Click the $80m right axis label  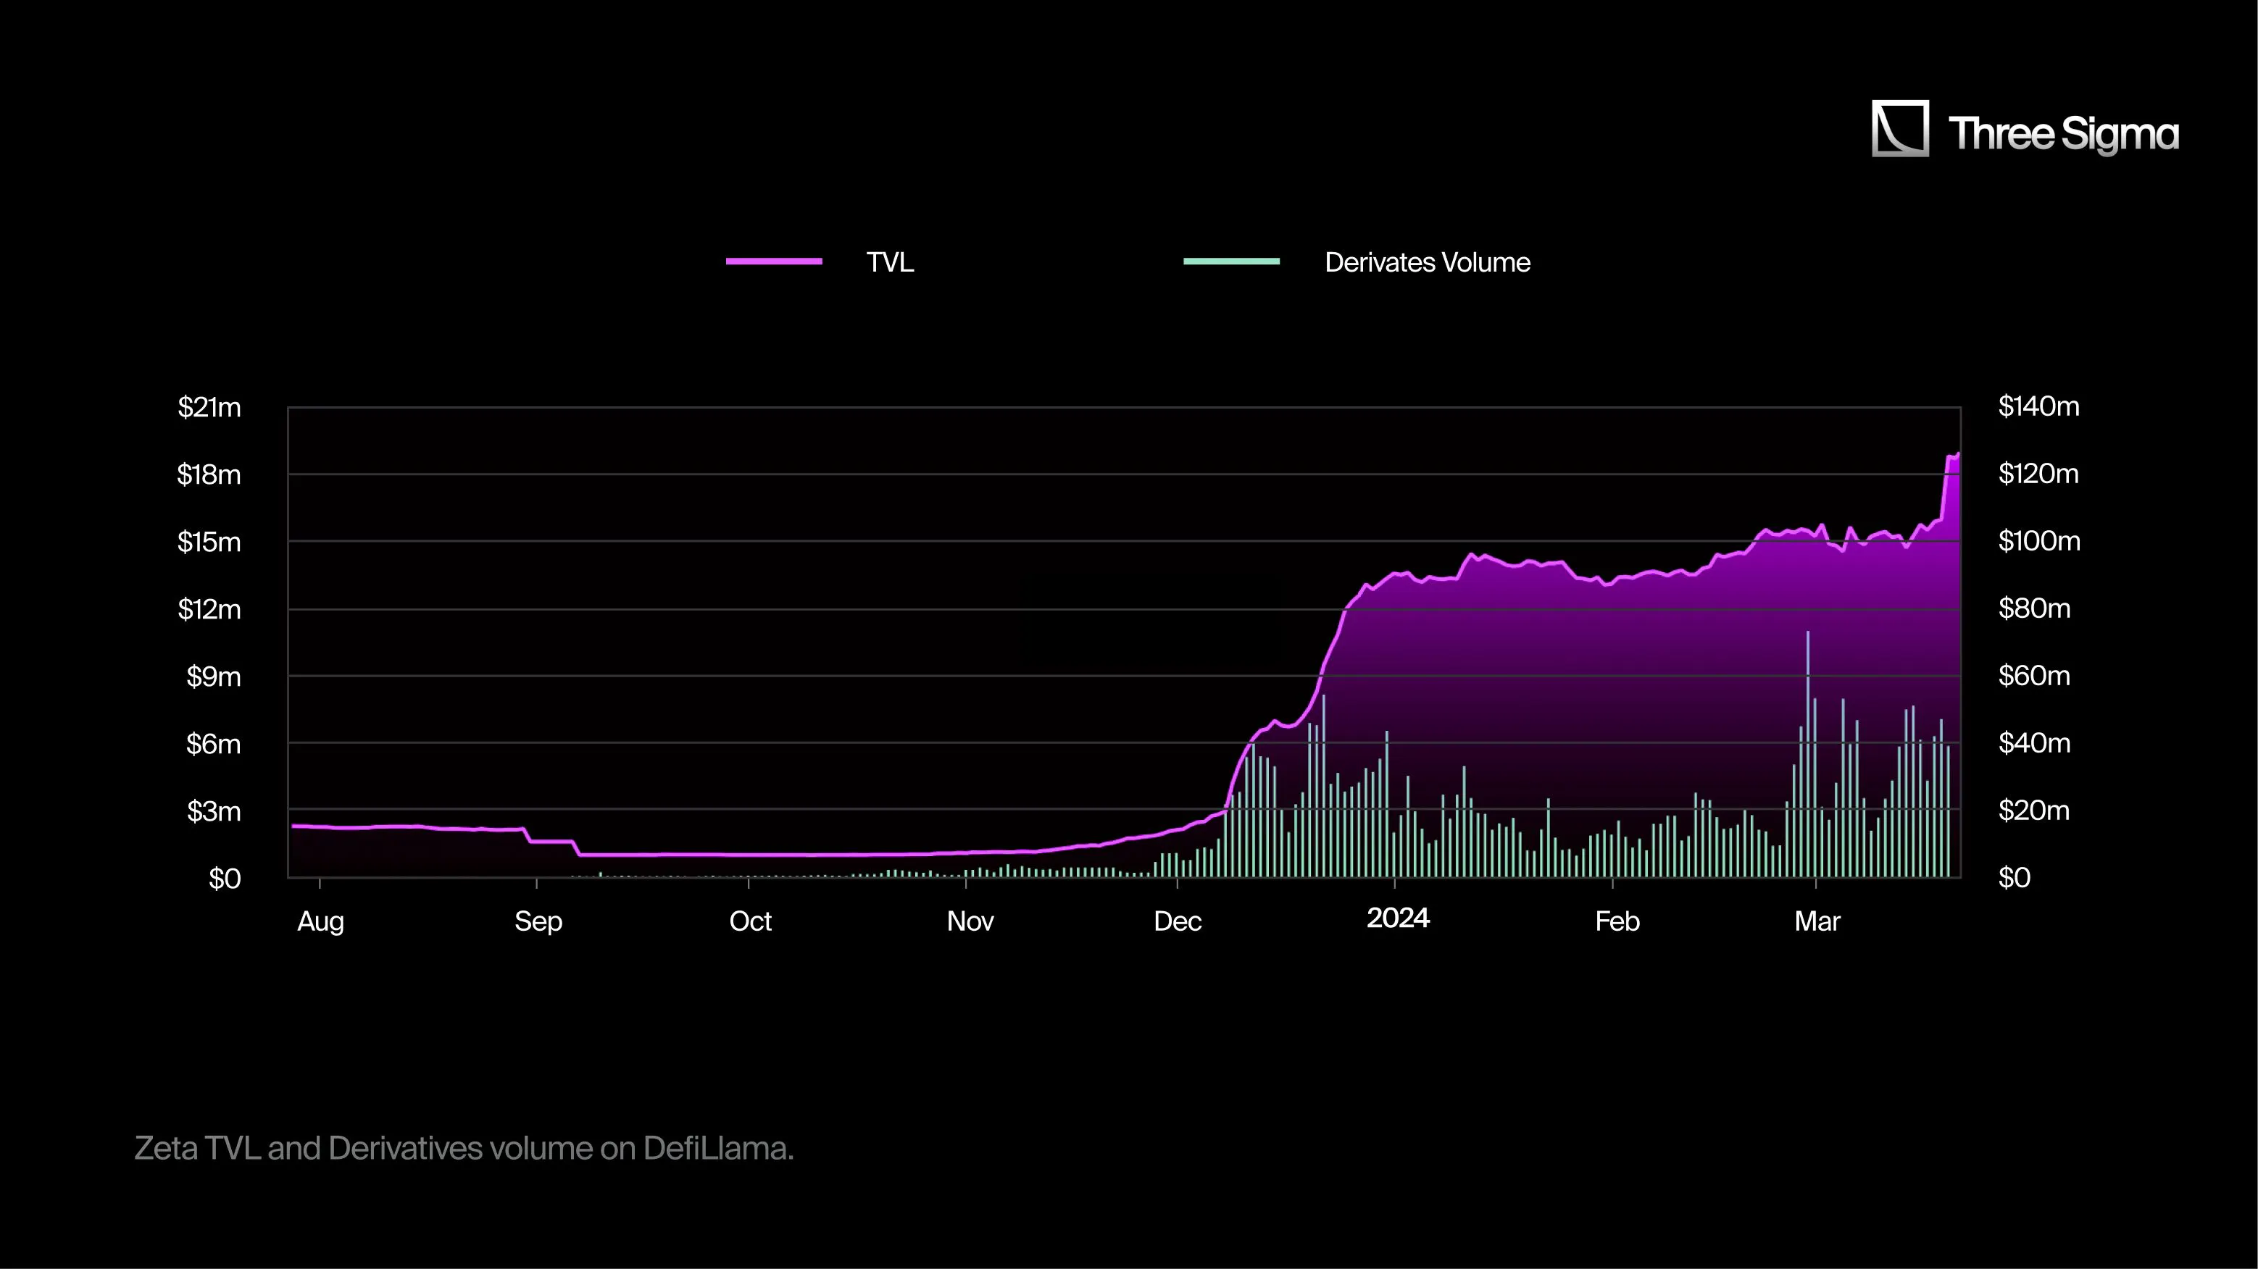tap(2033, 608)
